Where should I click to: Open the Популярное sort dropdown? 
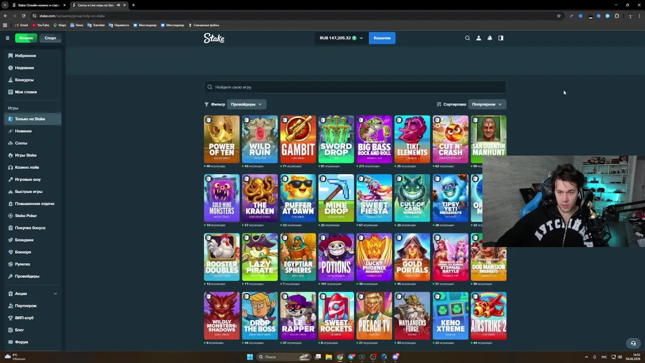(487, 104)
